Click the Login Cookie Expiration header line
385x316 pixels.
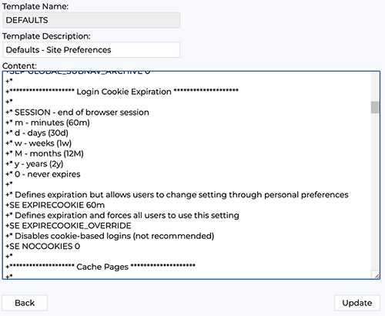122,92
